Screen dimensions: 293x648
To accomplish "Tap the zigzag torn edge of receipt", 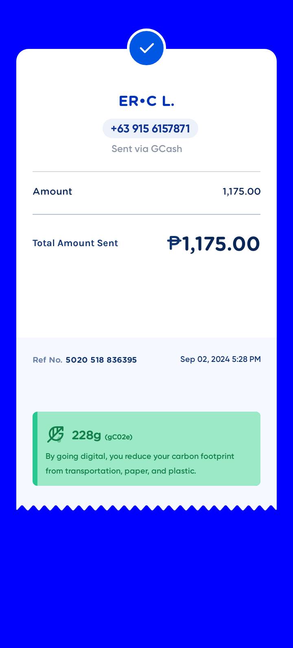I will pyautogui.click(x=146, y=508).
